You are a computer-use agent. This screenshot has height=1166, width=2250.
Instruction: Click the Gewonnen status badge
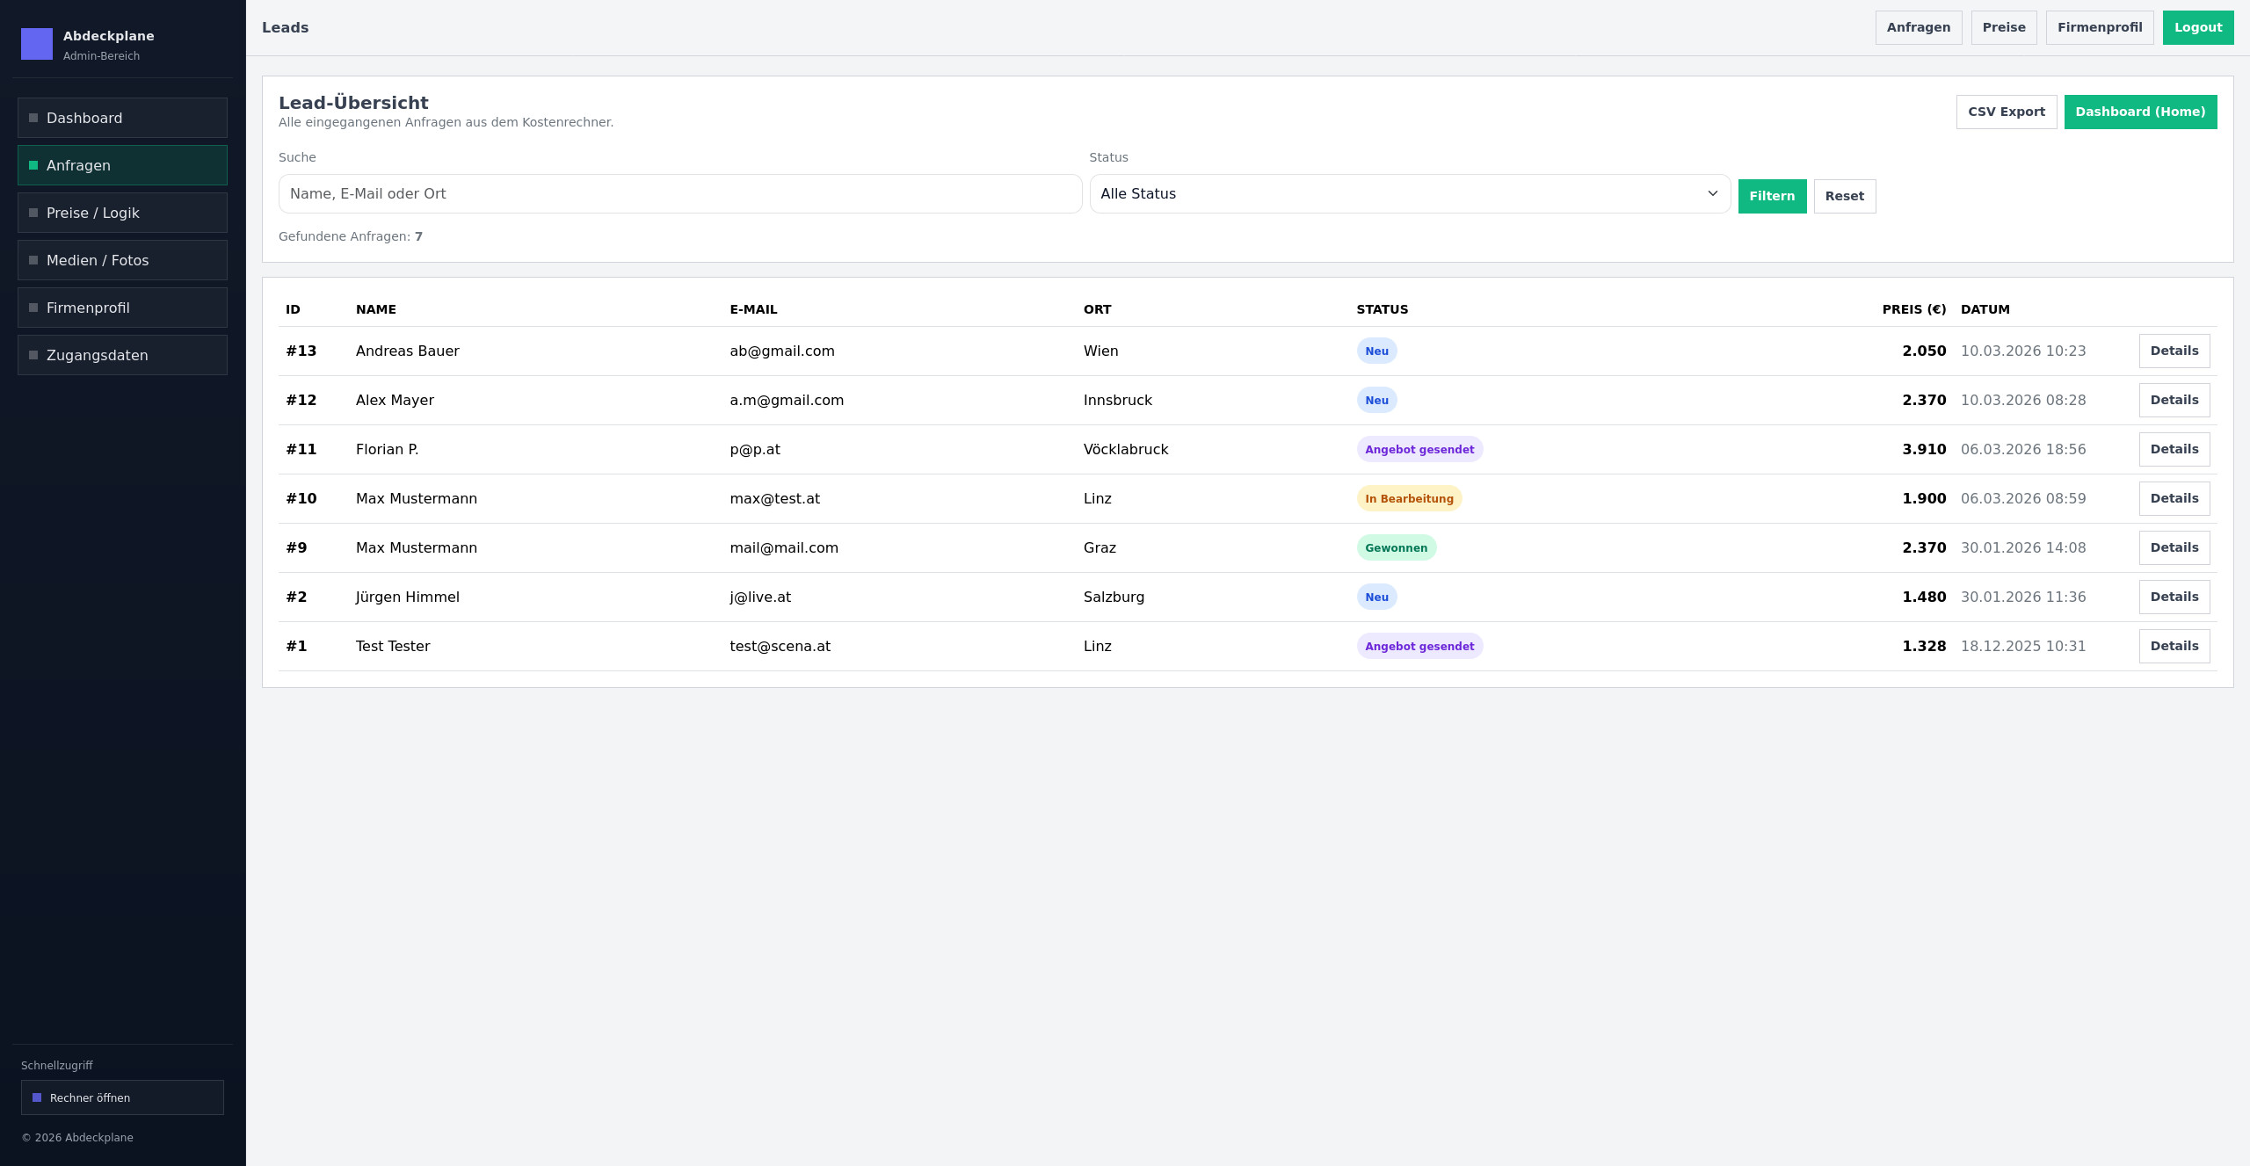1396,547
